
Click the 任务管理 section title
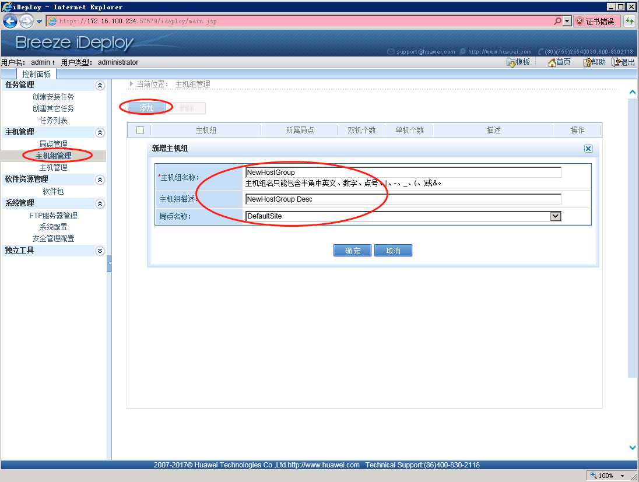[x=20, y=85]
